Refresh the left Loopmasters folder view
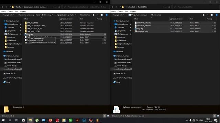The image size is (220, 123). coord(59,7)
